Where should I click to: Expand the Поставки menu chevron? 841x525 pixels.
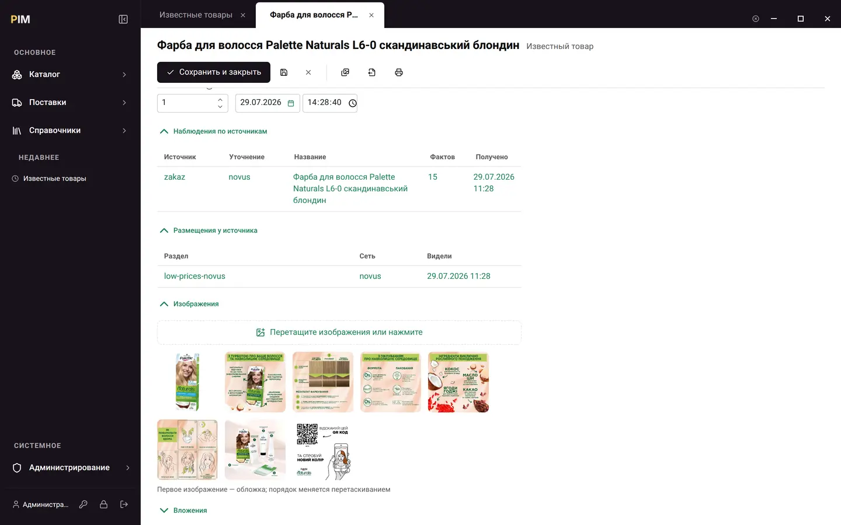point(124,103)
